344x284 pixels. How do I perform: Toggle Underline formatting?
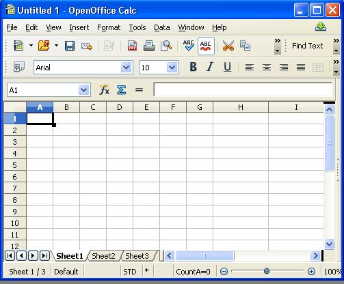coord(227,67)
